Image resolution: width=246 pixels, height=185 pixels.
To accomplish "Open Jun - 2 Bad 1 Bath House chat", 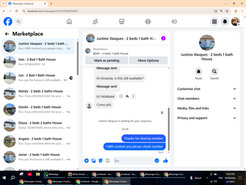I will click(x=38, y=78).
